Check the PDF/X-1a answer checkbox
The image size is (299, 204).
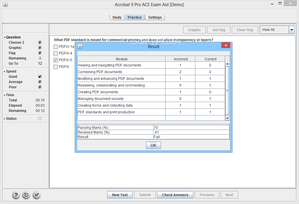coord(55,47)
